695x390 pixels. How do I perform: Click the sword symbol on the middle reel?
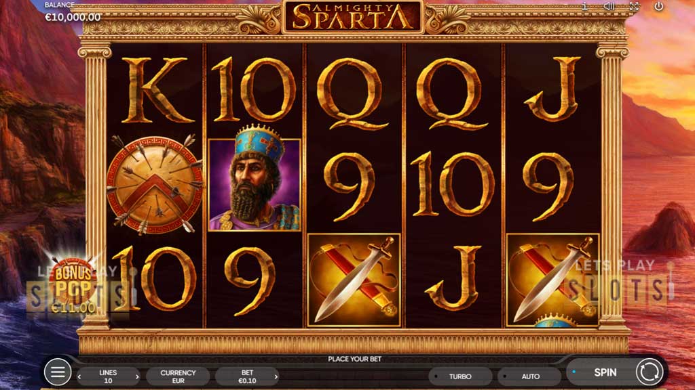coord(354,280)
